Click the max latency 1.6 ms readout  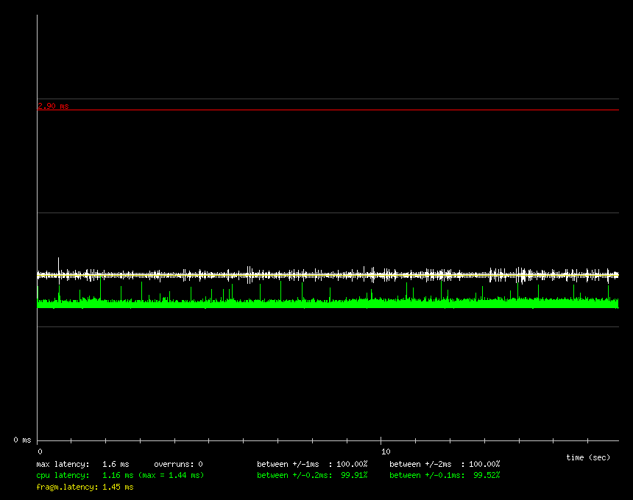click(82, 464)
